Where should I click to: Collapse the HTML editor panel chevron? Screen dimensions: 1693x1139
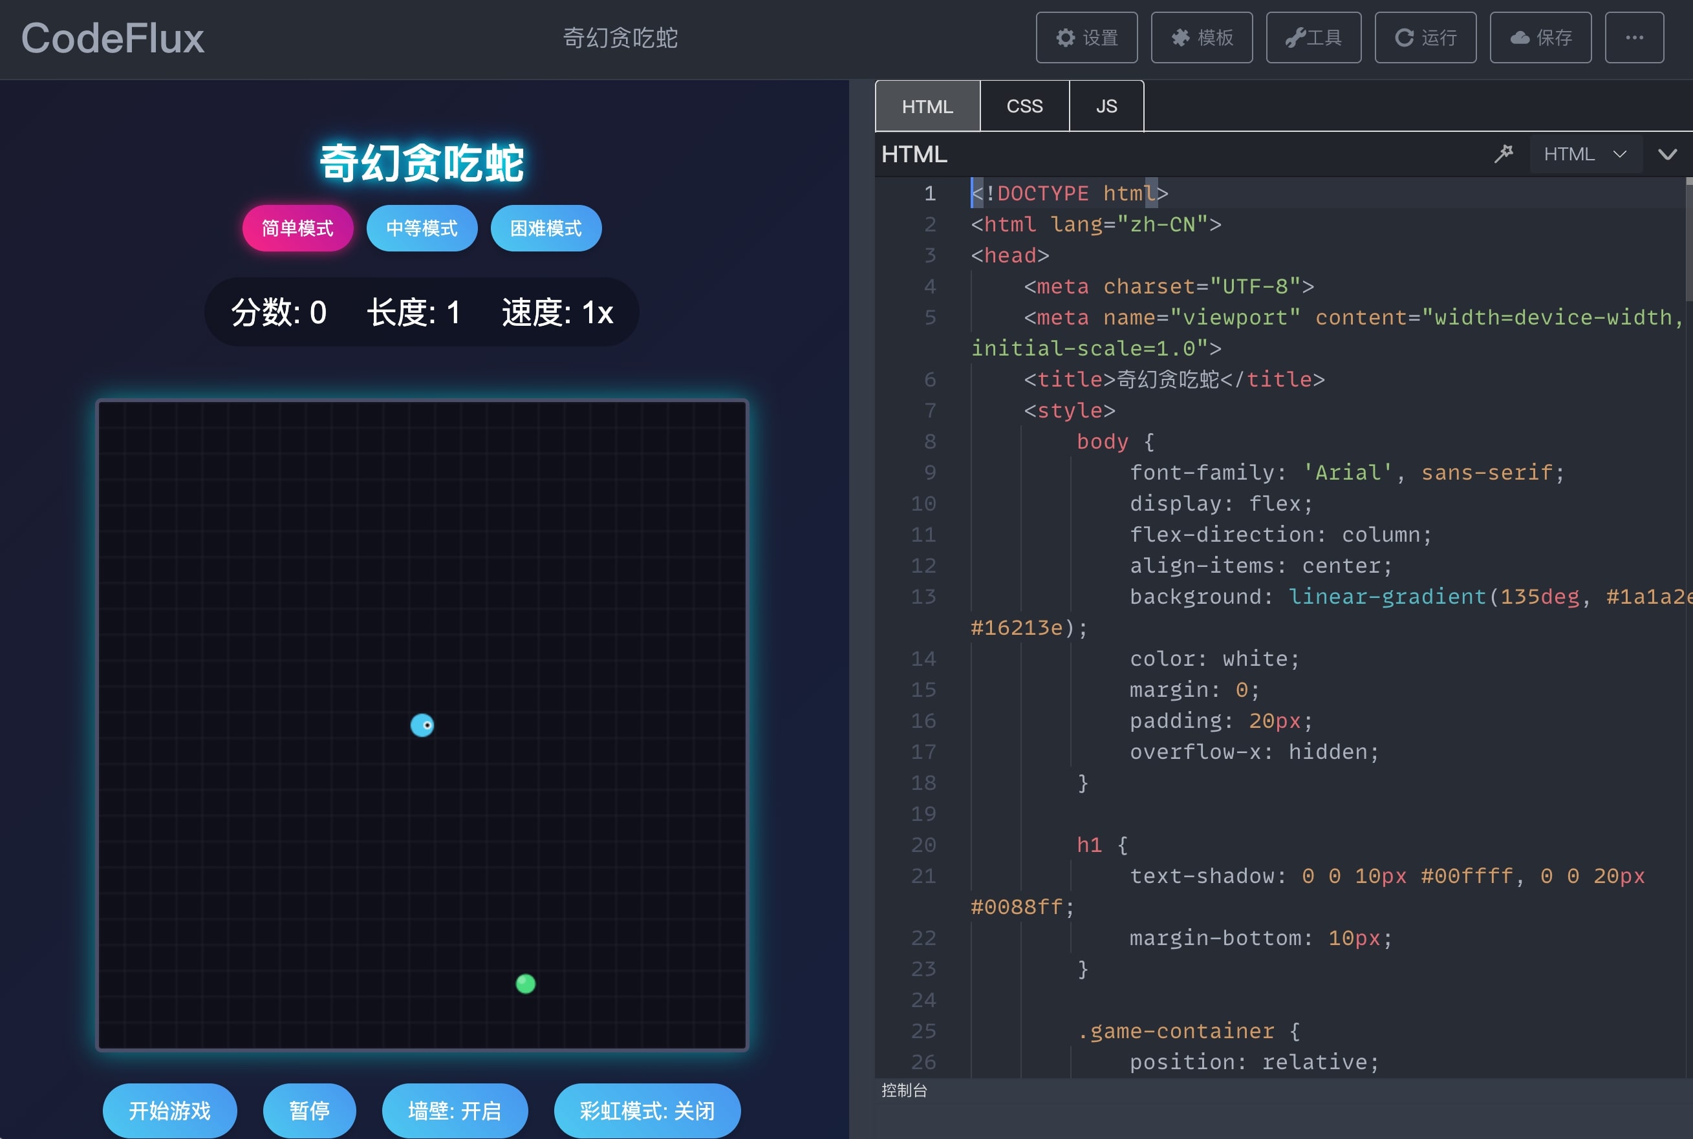pos(1668,154)
